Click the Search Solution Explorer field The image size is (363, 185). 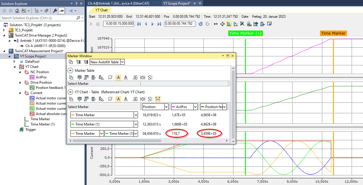pos(38,18)
